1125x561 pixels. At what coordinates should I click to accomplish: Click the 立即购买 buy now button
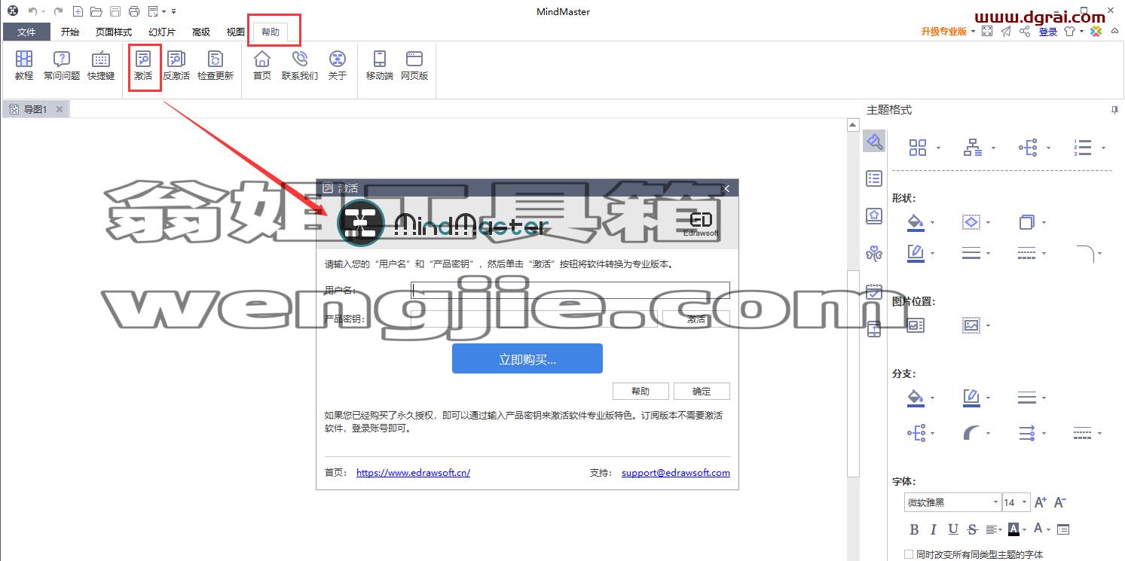[527, 358]
